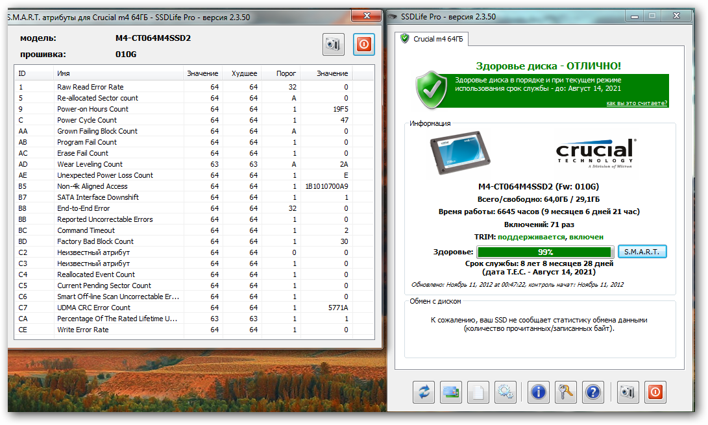Open the 'как вы это считаете?' link
708x425 pixels.
637,103
